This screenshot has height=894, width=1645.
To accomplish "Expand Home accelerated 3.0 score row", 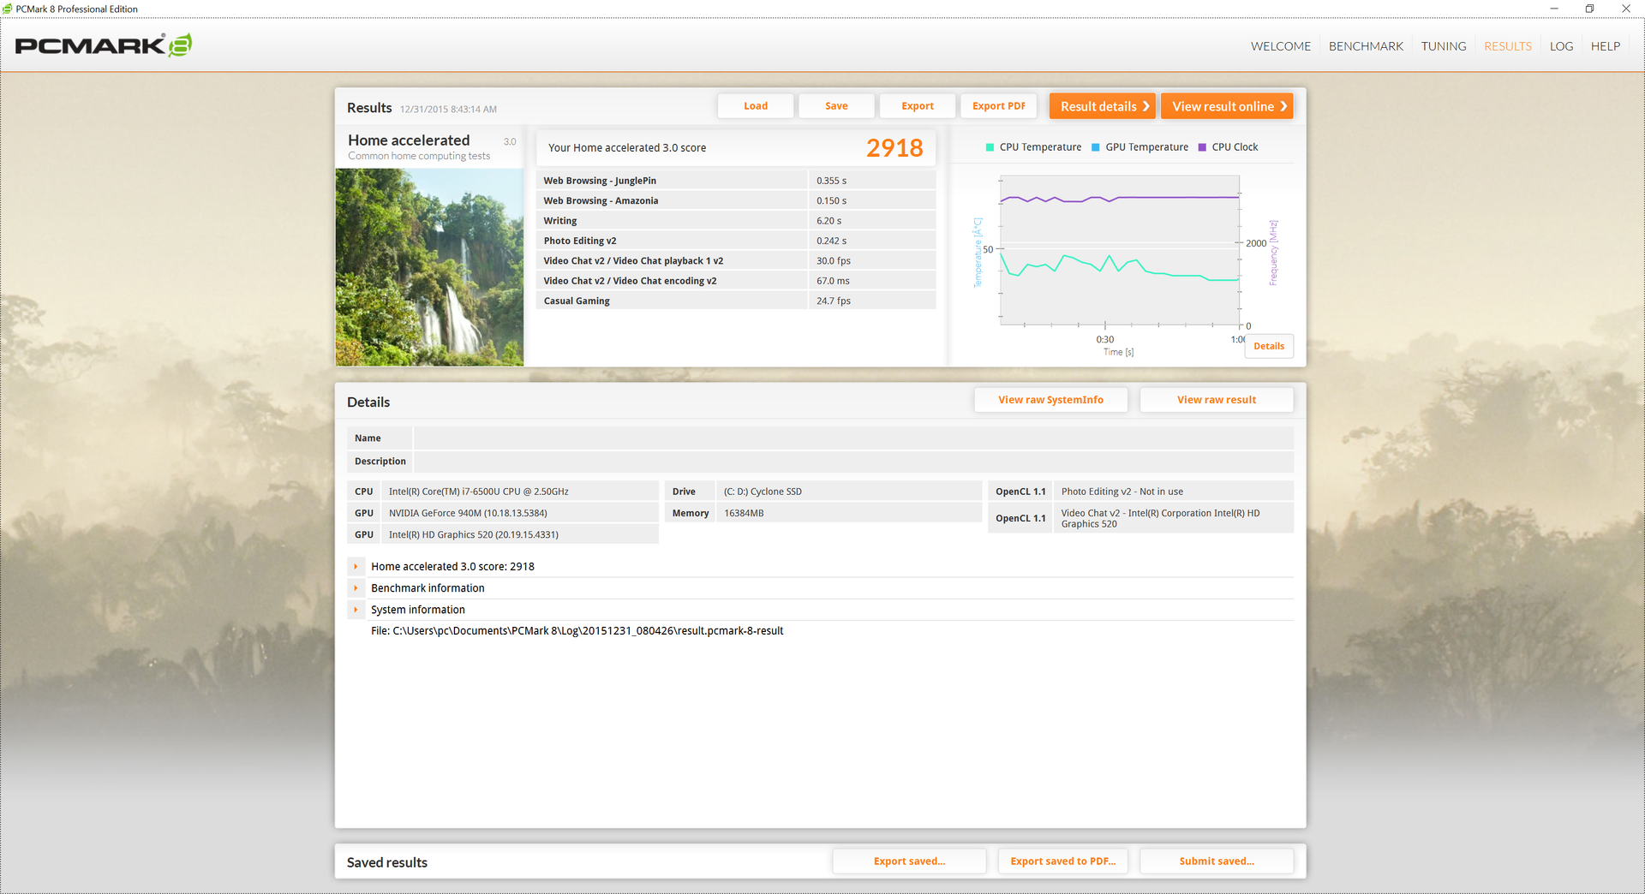I will click(356, 567).
